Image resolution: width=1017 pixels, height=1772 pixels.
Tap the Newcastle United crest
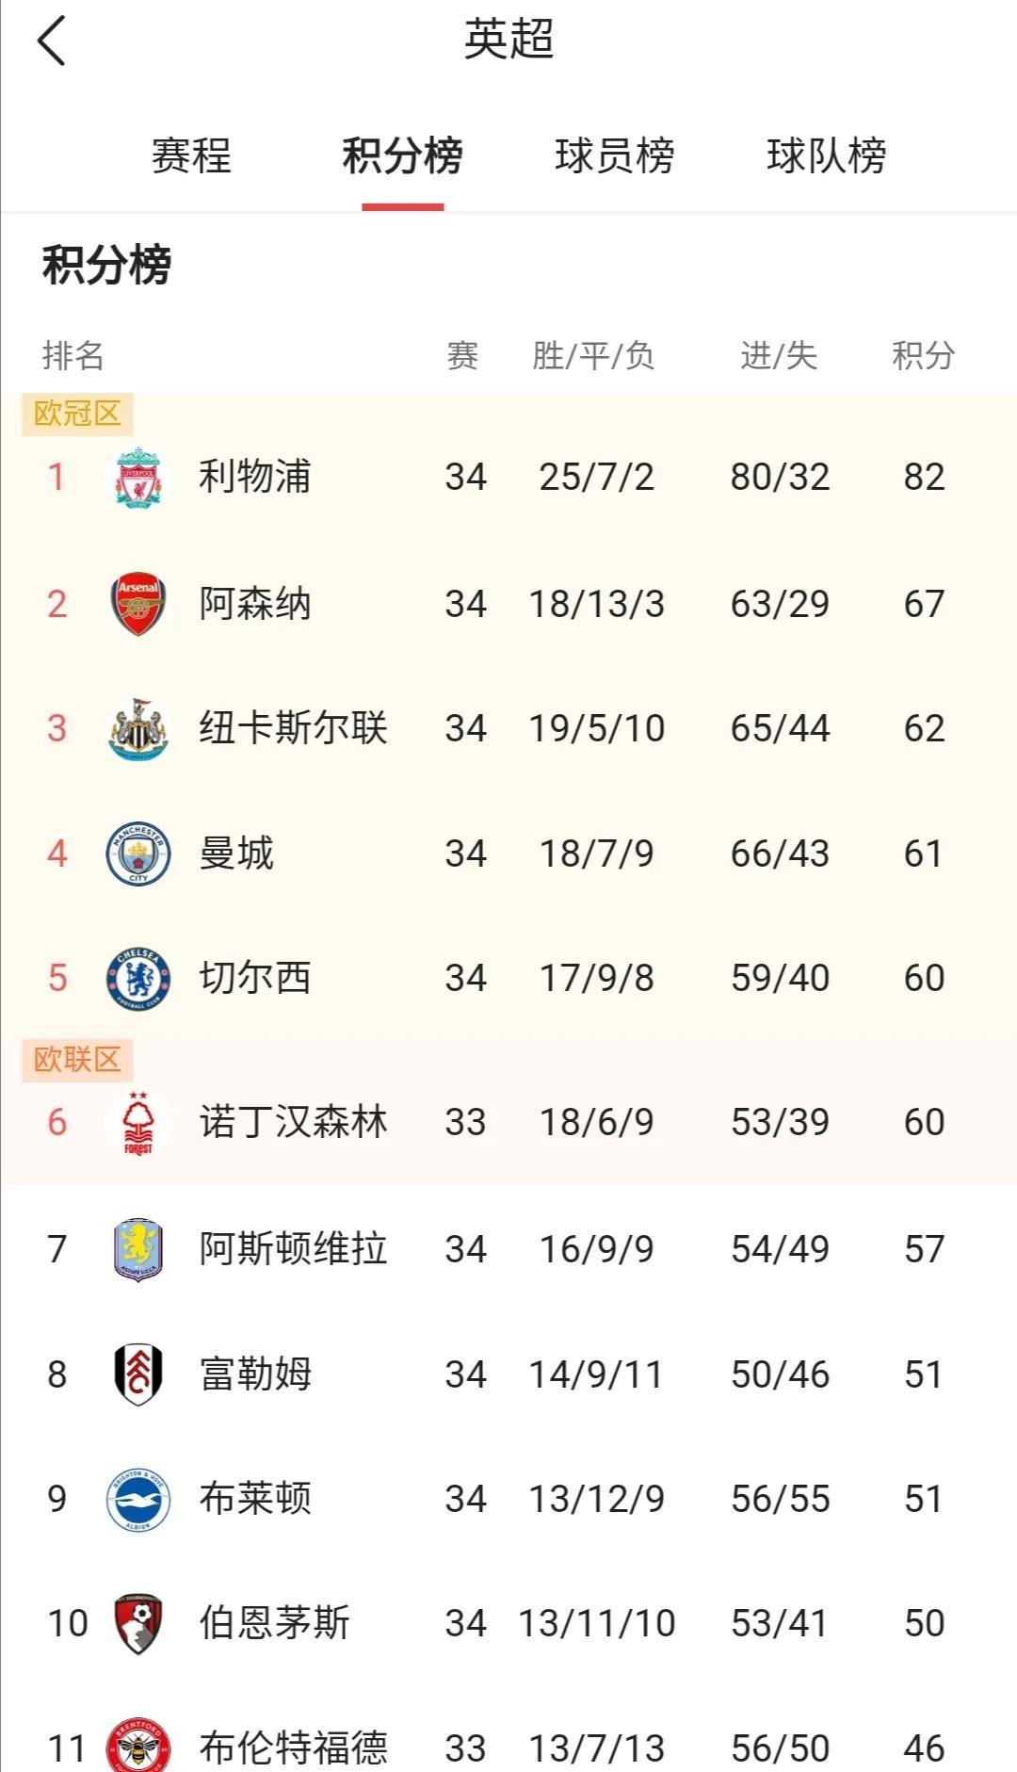(x=138, y=728)
